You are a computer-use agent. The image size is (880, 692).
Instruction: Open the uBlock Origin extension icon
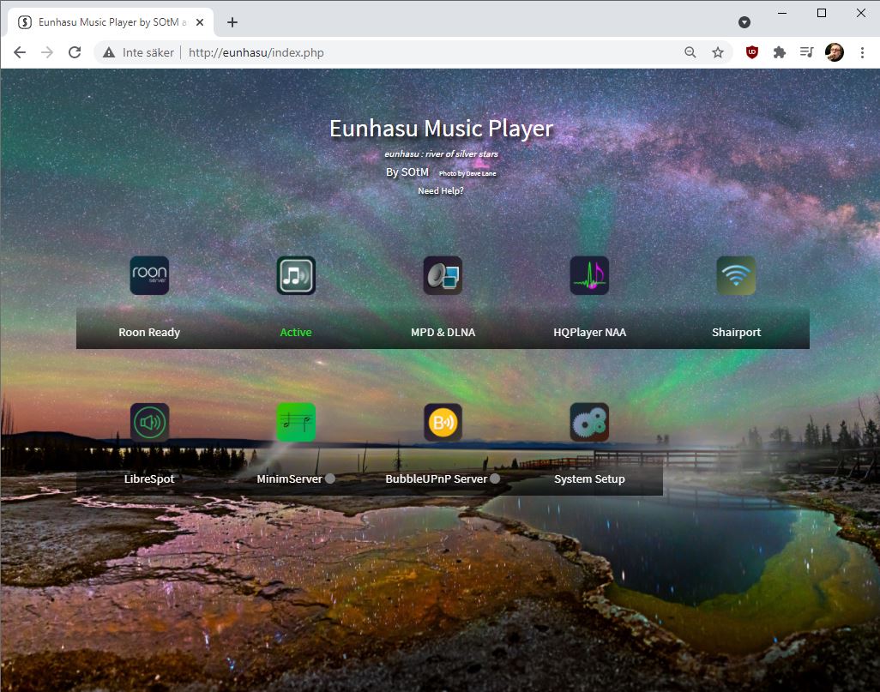(x=752, y=53)
